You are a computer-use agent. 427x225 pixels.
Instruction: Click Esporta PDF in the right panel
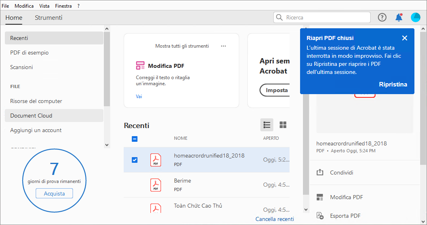coord(345,216)
